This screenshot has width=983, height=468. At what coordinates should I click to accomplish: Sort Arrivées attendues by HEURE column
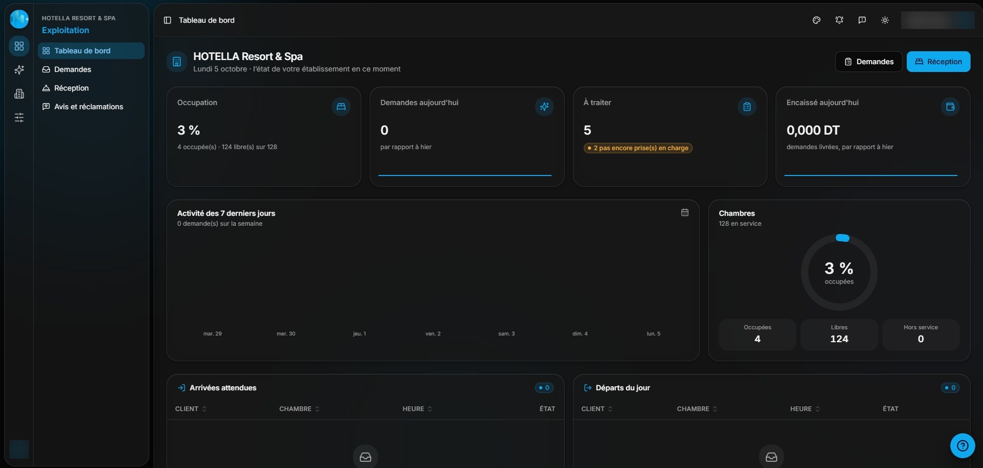pos(417,409)
